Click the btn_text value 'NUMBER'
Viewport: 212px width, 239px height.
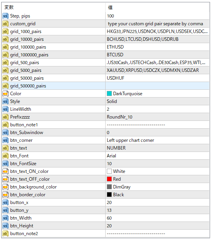116,148
